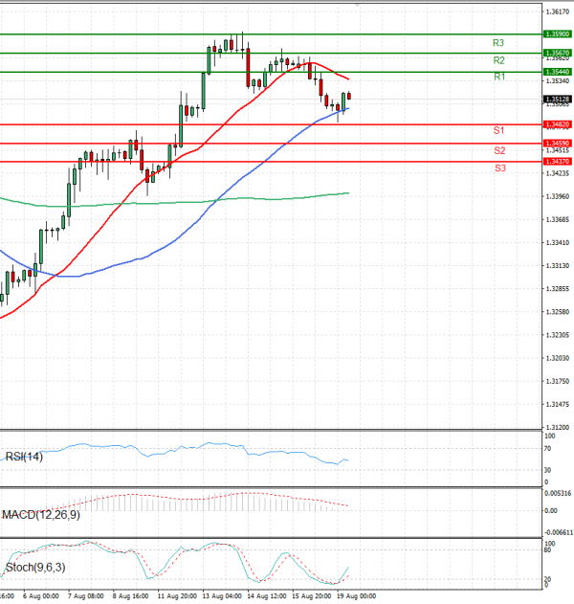The width and height of the screenshot is (574, 604).
Task: Click the MACD(12,26,9) indicator label
Action: click(x=41, y=515)
